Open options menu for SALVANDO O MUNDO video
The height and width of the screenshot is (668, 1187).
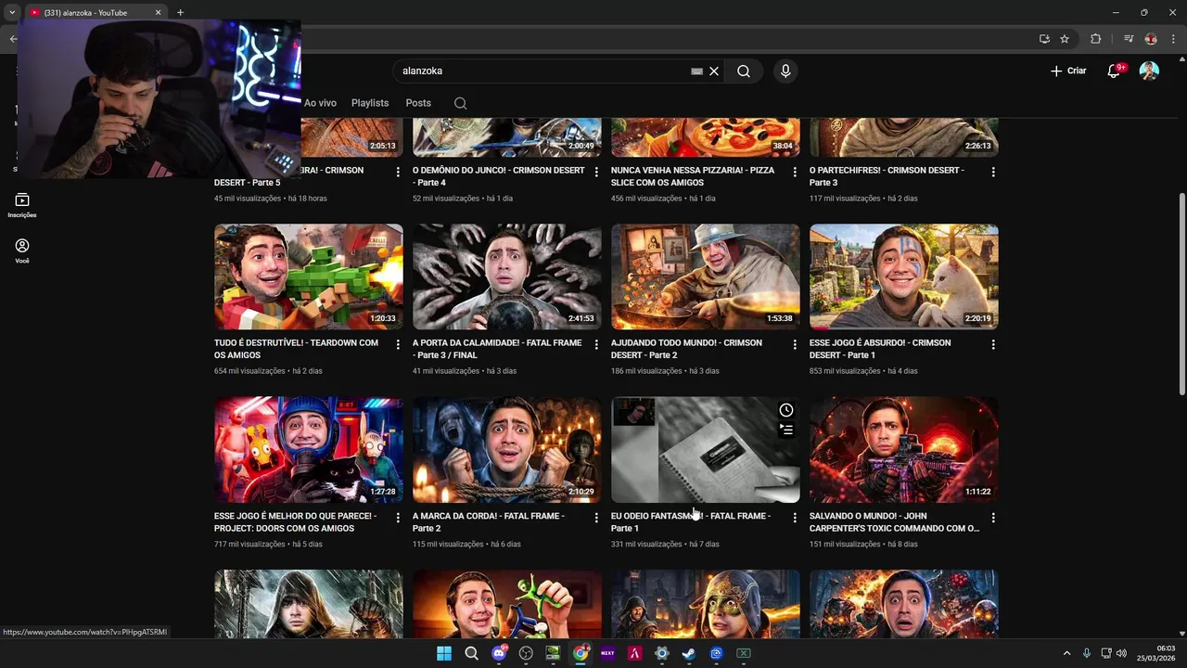(993, 518)
